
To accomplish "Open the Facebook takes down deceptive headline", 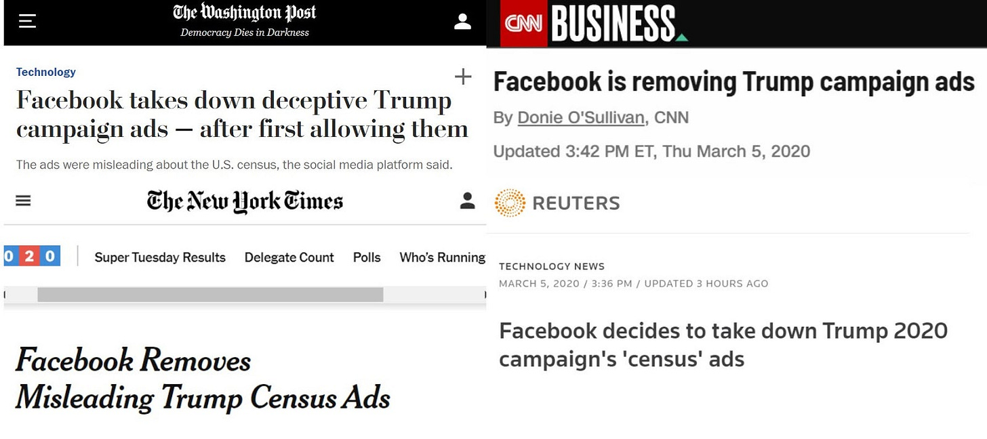I will click(x=242, y=114).
